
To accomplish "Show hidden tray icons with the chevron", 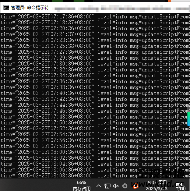I will 99,186.
